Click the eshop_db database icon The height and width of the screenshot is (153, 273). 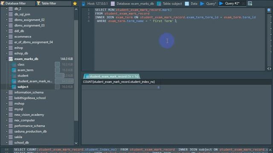[11, 53]
